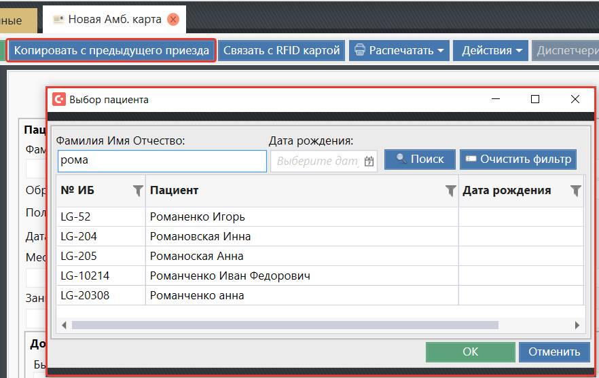Click left arrow of horizontal scrollbar
The height and width of the screenshot is (378, 599).
coord(63,325)
